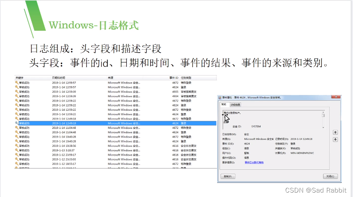Select '2019-1-12 18:55:17' date cell
This screenshot has width=353, height=197.
point(64,164)
